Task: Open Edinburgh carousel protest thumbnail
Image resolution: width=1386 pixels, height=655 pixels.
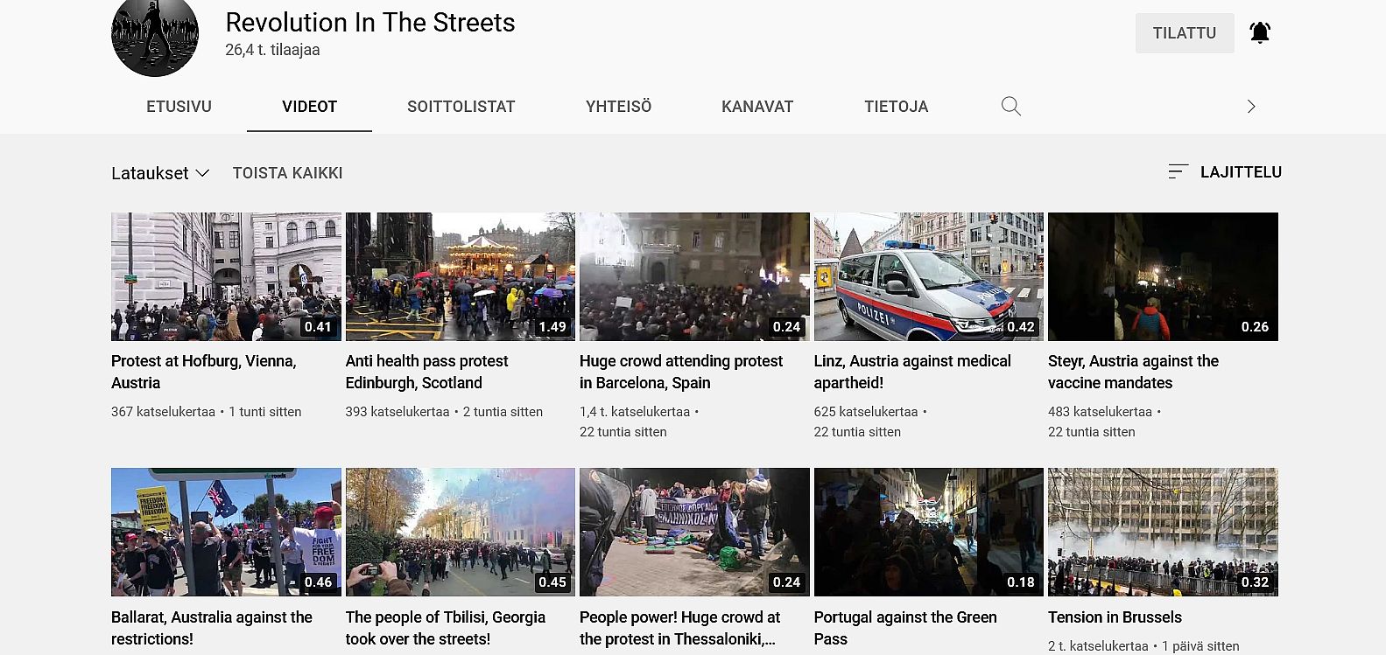Action: point(461,276)
